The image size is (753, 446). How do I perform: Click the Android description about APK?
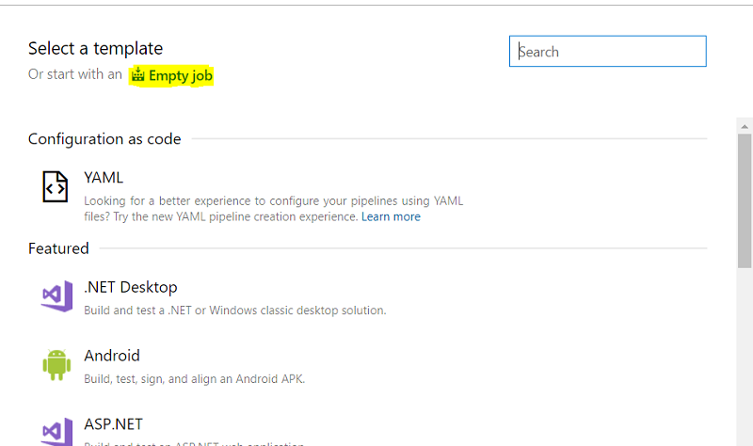pyautogui.click(x=194, y=378)
